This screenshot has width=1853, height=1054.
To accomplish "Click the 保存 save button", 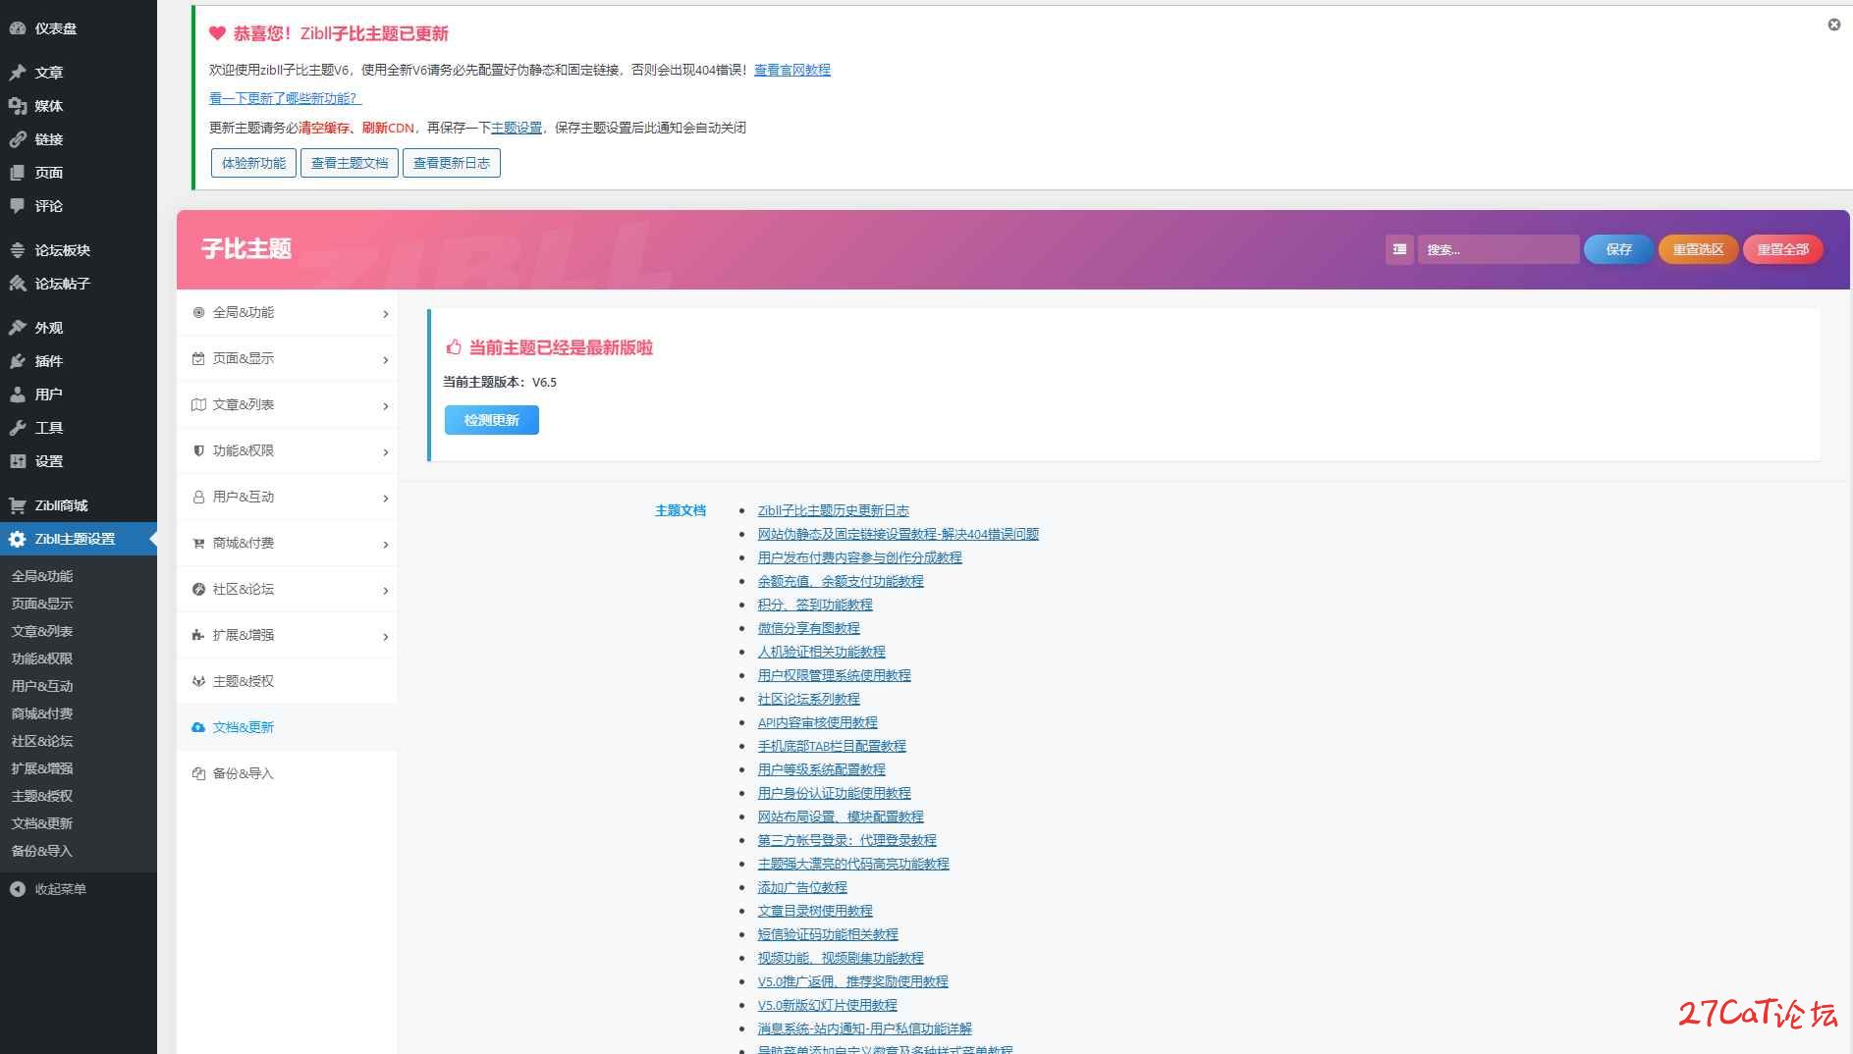I will (1618, 249).
